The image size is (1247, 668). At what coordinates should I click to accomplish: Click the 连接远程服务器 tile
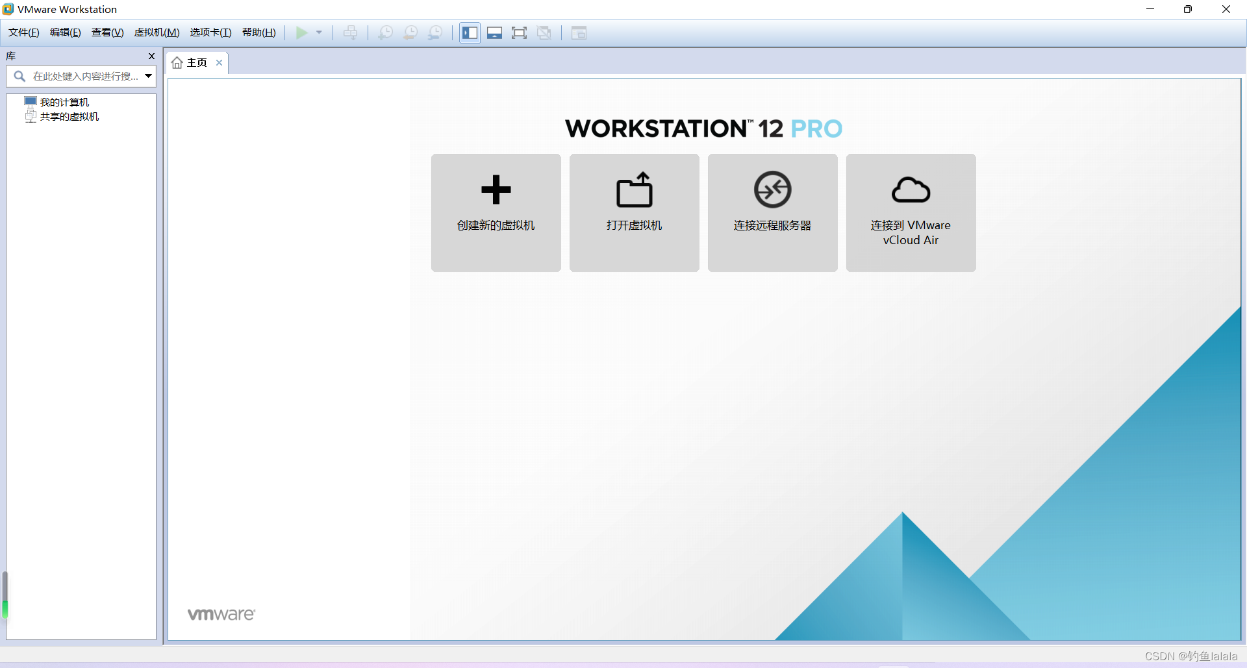click(x=773, y=213)
